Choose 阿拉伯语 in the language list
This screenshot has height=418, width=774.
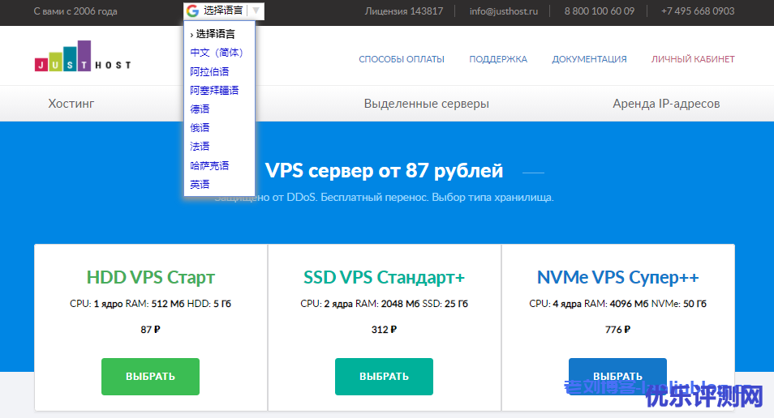(x=209, y=71)
